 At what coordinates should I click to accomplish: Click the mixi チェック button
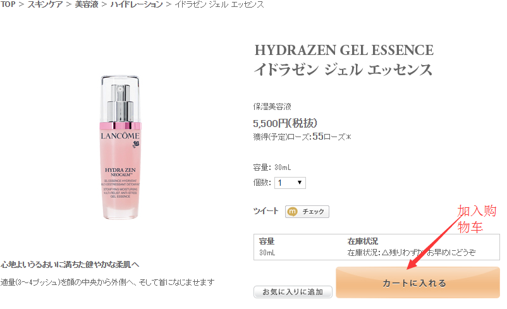pos(307,212)
